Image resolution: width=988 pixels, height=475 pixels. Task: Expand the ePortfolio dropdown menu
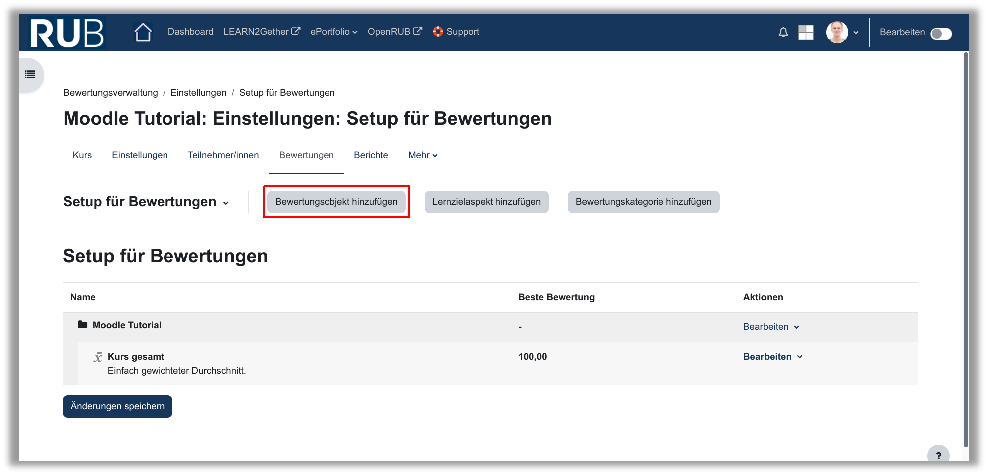pos(333,32)
